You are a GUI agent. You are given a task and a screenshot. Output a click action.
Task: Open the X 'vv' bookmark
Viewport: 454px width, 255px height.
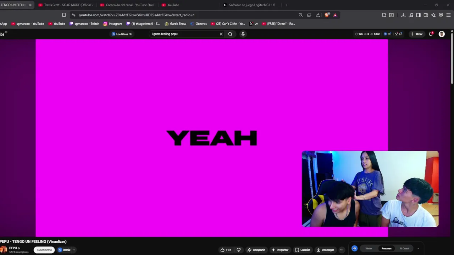254,24
